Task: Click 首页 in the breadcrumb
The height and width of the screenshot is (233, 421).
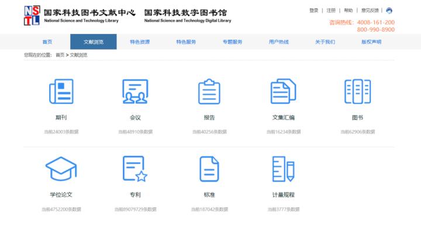Action: 60,55
